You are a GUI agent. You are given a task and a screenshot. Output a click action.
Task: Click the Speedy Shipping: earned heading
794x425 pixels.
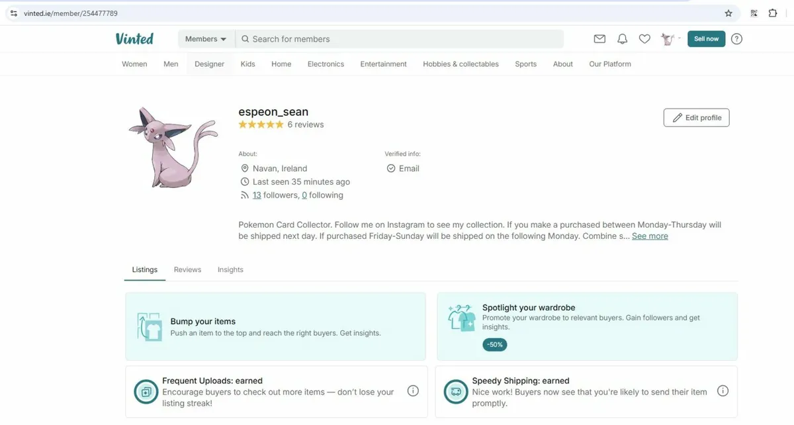point(521,381)
